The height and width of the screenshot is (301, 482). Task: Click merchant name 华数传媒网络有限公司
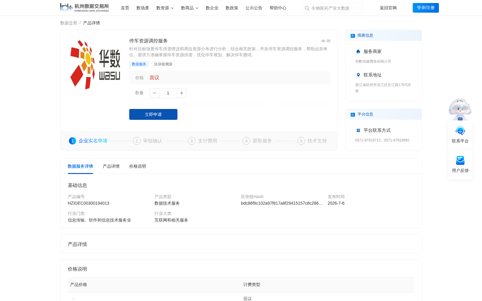pos(373,61)
